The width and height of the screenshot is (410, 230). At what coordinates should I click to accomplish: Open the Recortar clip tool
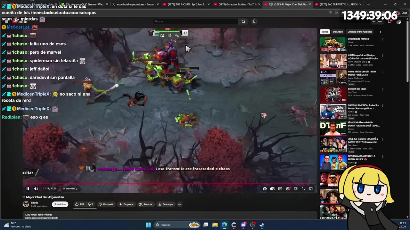pos(146,204)
